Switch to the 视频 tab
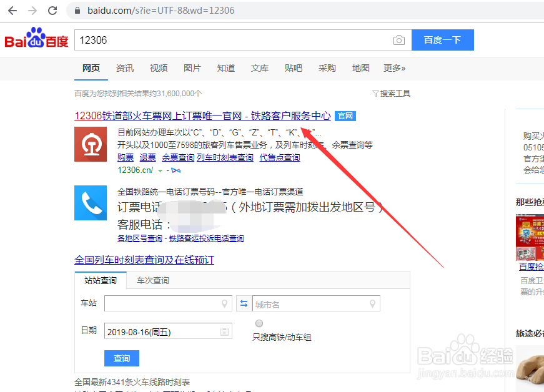The height and width of the screenshot is (392, 544). 159,68
